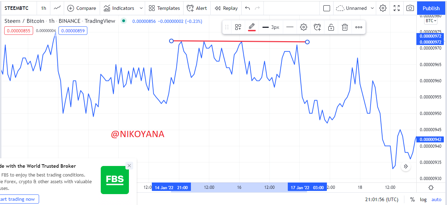
Task: Toggle log scale
Action: [x=423, y=199]
